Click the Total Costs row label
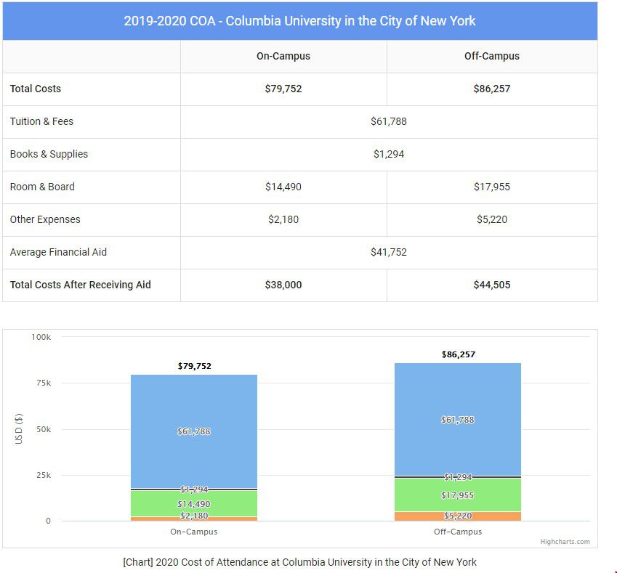This screenshot has height=573, width=617. [x=36, y=89]
